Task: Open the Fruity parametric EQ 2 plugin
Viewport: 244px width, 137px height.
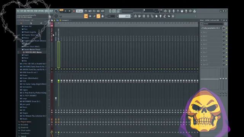Action: click(x=211, y=28)
